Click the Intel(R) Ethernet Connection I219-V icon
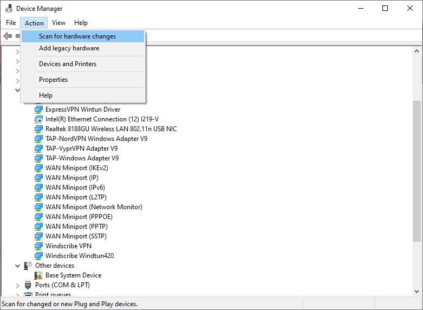This screenshot has width=423, height=310. pyautogui.click(x=38, y=119)
